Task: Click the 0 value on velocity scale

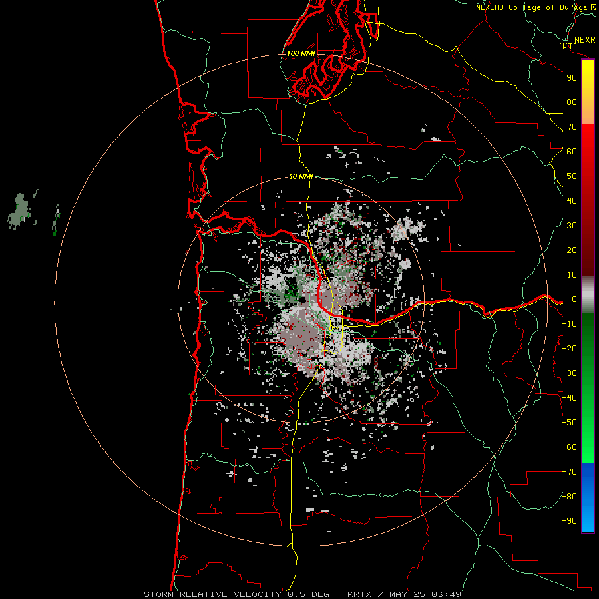Action: pyautogui.click(x=574, y=299)
